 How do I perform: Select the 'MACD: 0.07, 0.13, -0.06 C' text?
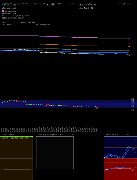coord(13,18)
